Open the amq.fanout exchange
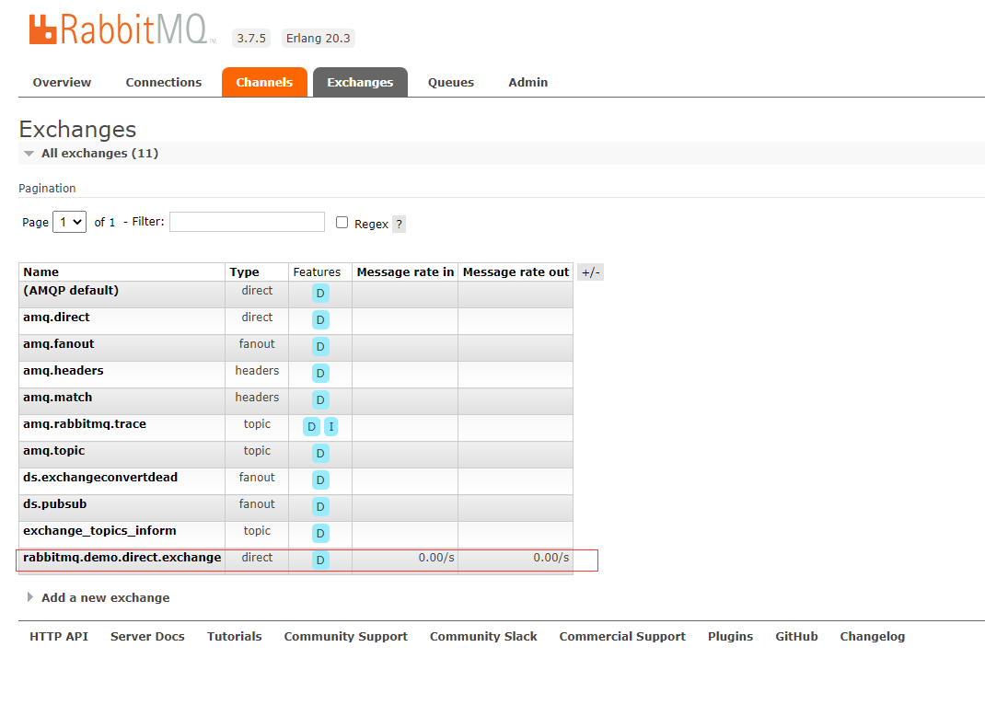This screenshot has width=985, height=728. [x=58, y=343]
